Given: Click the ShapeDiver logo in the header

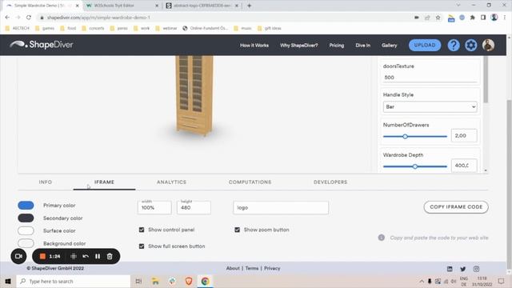Looking at the screenshot, I should coord(42,45).
